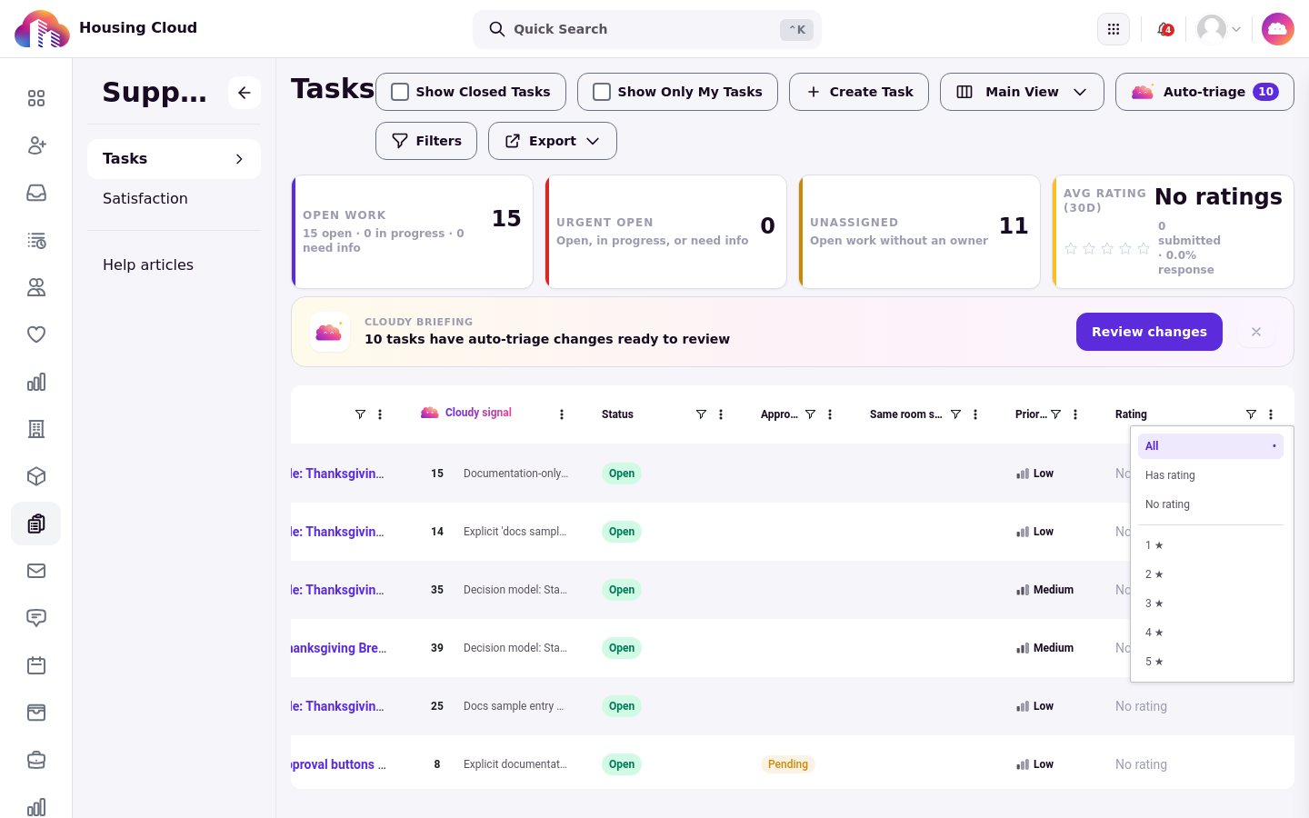
Task: Collapse the Support sidebar with back arrow
Action: [245, 93]
